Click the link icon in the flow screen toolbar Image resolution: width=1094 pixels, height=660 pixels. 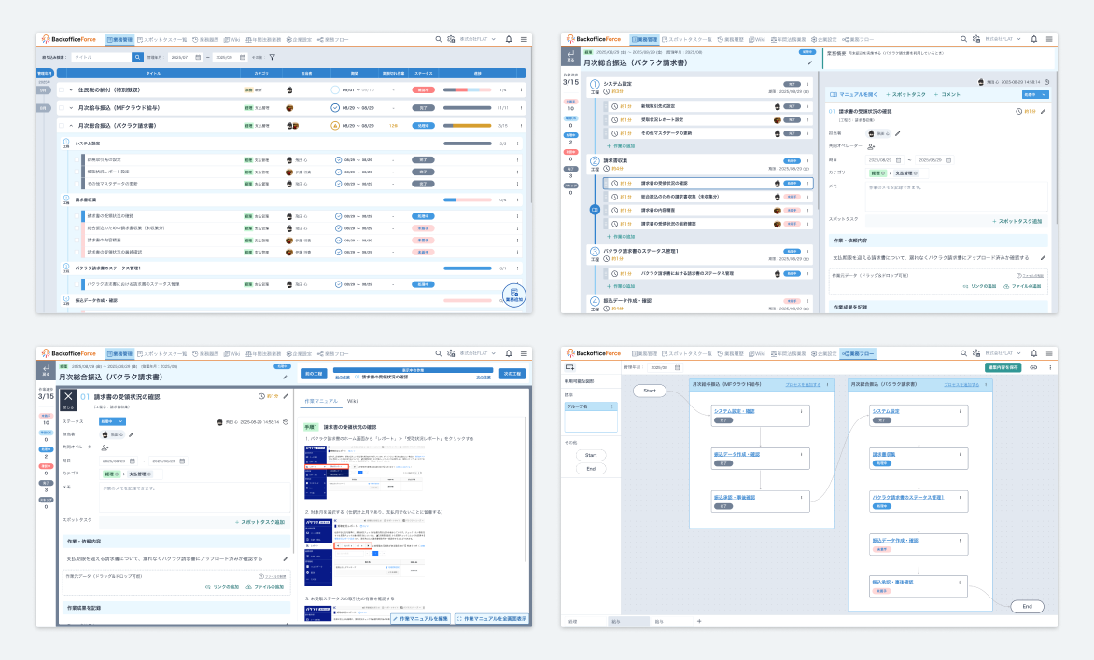tap(1034, 367)
